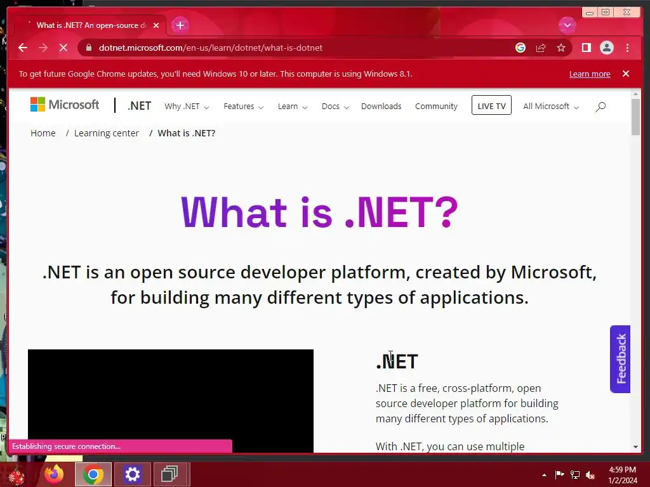Open the Downloads page

[x=381, y=107]
